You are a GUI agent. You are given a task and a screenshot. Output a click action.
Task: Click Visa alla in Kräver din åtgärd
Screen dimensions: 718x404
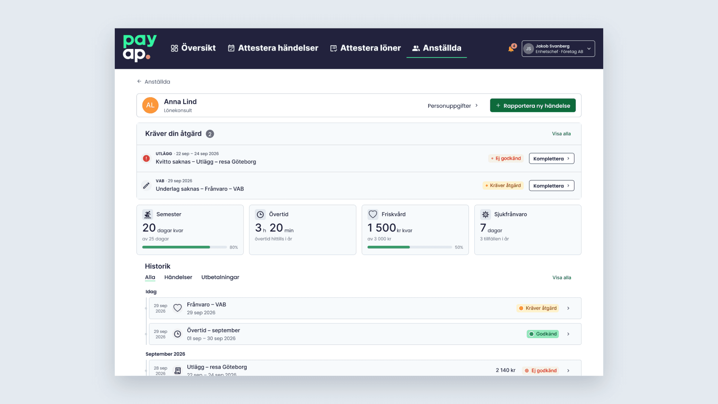click(x=561, y=134)
